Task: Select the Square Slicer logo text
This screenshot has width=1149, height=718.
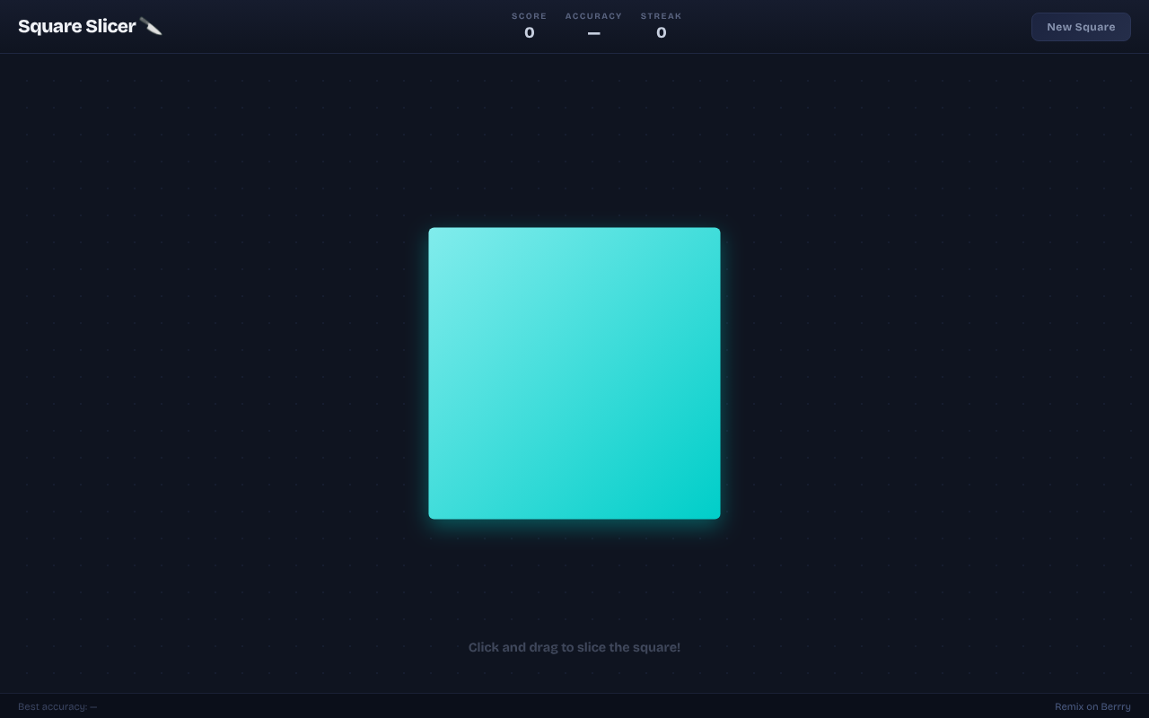Action: click(76, 26)
